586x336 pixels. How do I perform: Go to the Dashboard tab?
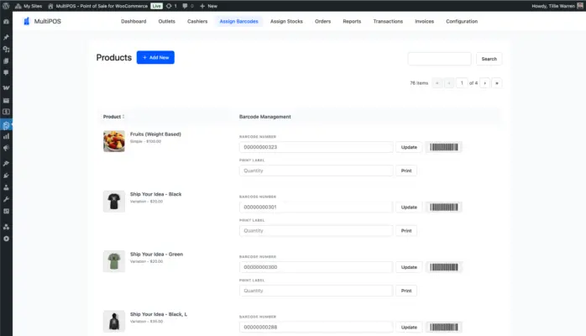tap(133, 21)
